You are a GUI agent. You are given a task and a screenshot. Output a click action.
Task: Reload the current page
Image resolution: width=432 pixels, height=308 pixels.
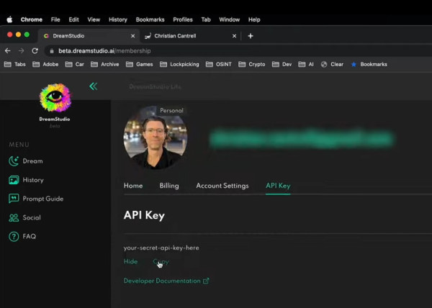tap(35, 51)
